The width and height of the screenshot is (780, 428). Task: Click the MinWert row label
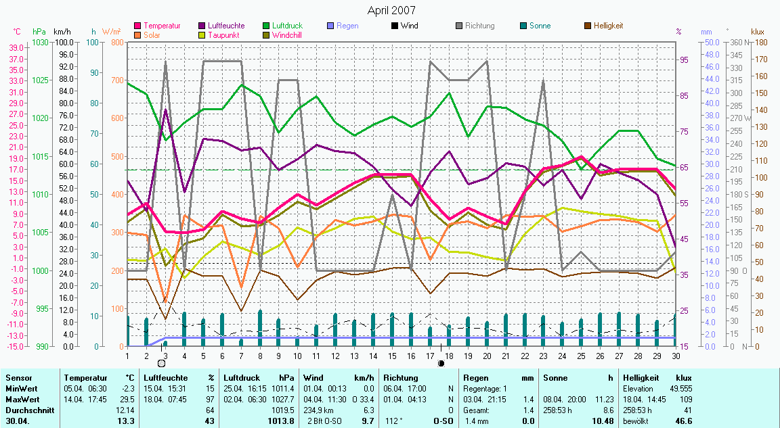pyautogui.click(x=21, y=389)
